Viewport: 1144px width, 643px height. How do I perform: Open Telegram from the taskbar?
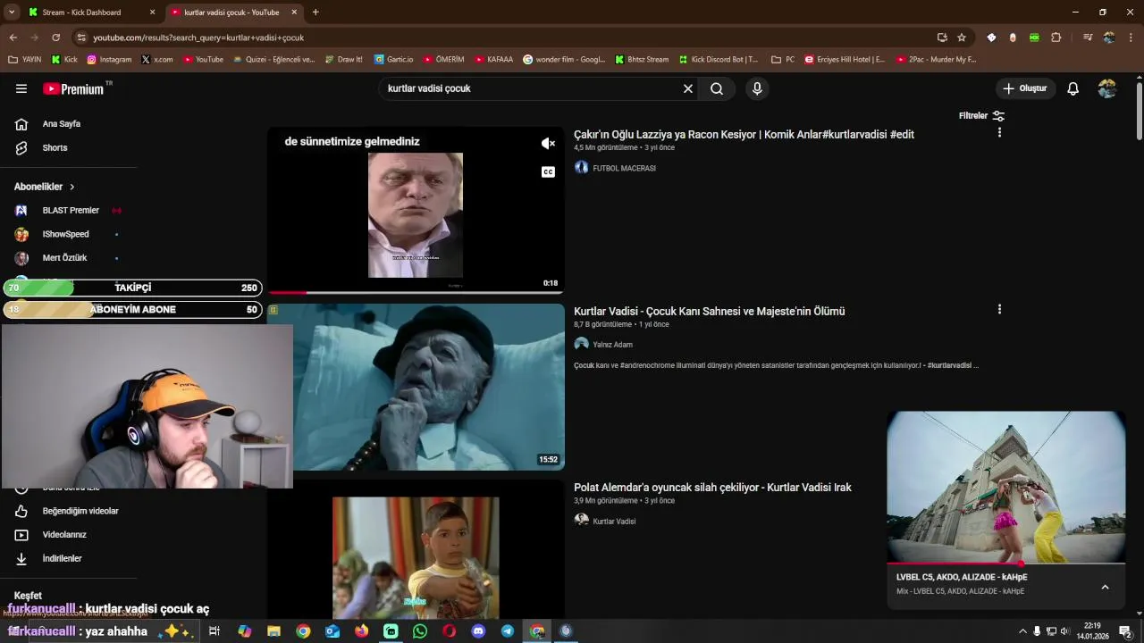508,631
